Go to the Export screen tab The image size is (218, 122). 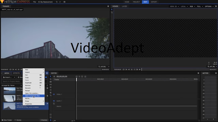click(154, 2)
